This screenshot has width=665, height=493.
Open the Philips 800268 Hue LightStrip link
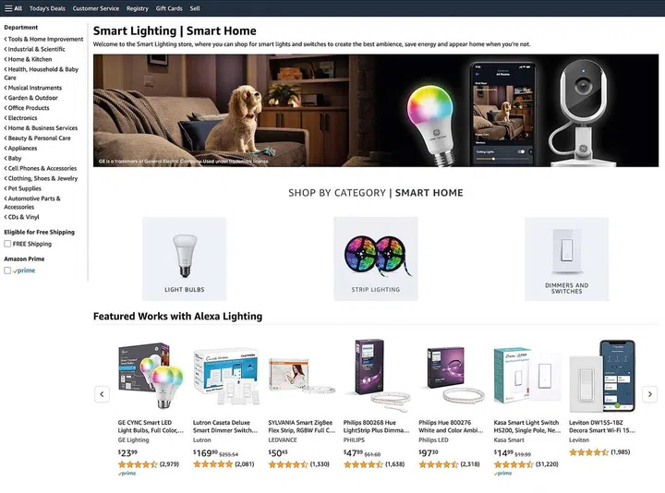[376, 426]
